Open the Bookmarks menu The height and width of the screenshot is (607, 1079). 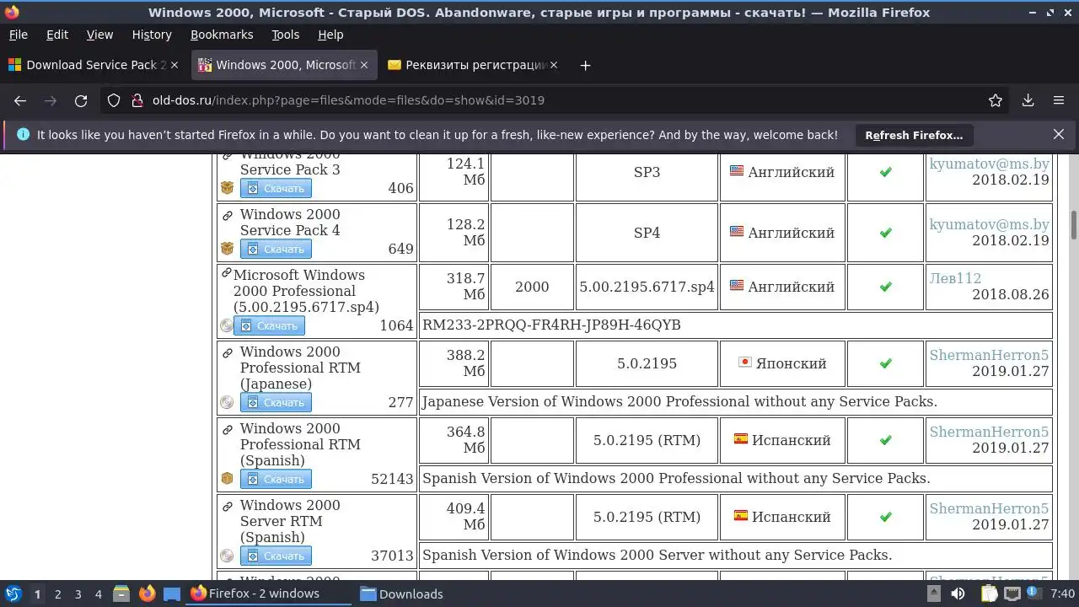[222, 35]
